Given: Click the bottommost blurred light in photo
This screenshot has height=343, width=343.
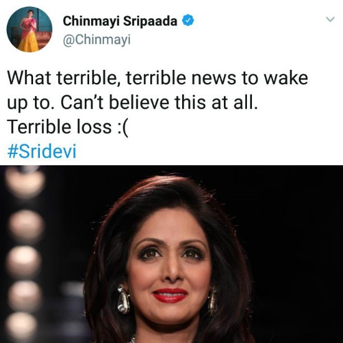Looking at the screenshot, I should (21, 326).
